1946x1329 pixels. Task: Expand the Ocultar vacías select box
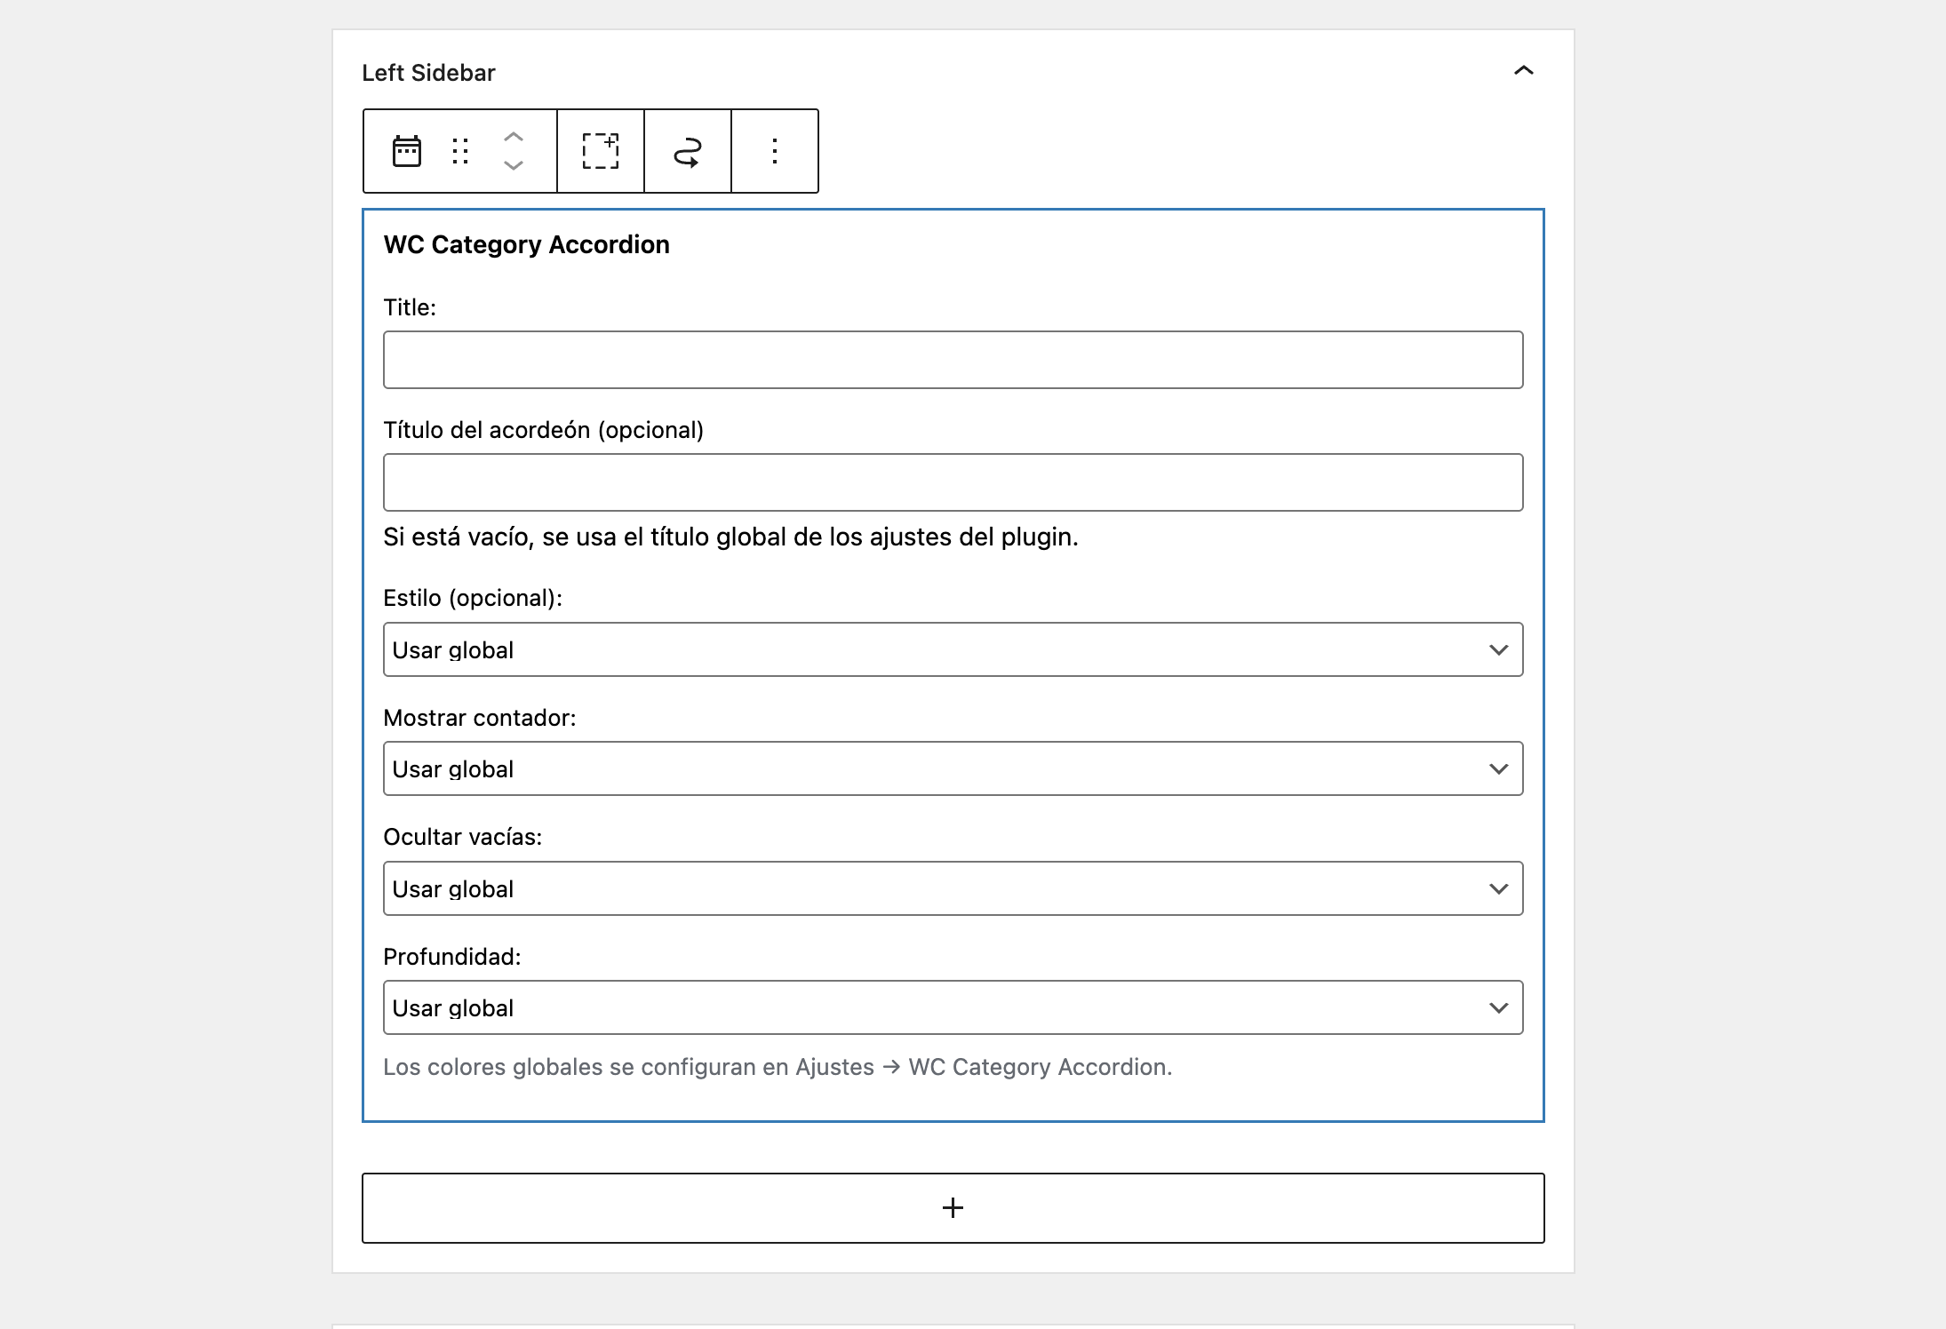[953, 888]
